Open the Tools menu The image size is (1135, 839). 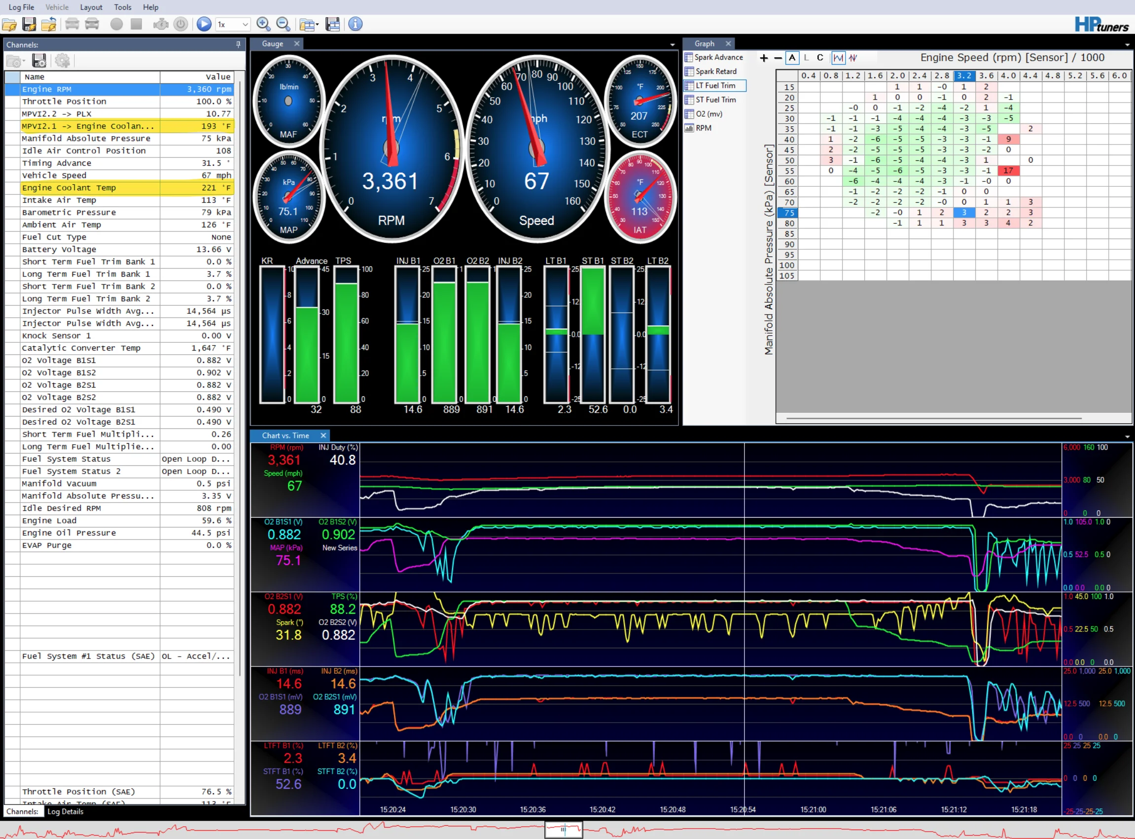[122, 7]
